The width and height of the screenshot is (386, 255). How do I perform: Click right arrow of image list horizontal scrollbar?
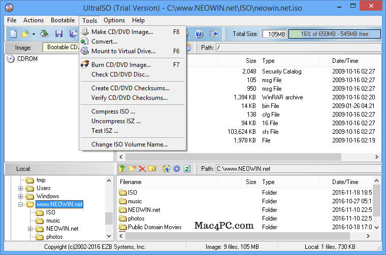pyautogui.click(x=377, y=157)
